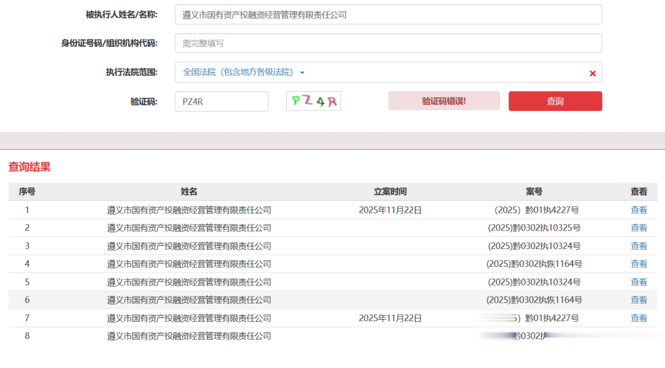The image size is (665, 368).
Task: Select case number (2025)黔0302执10324号 in row 5
Action: coord(534,282)
